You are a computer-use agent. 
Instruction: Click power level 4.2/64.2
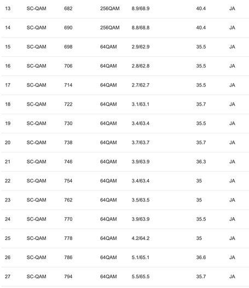coord(141,238)
